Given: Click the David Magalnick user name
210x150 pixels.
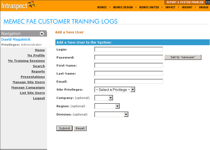Looking at the screenshot, I should 16,39.
